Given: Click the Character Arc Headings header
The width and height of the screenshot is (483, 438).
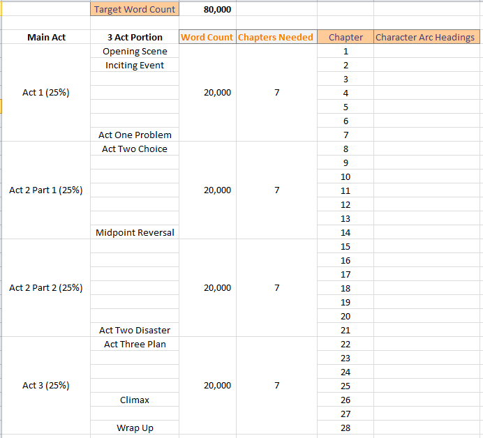Looking at the screenshot, I should pos(425,38).
